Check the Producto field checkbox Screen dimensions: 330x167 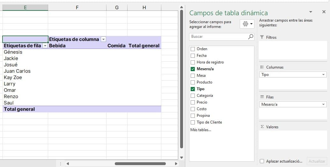[x=193, y=82]
